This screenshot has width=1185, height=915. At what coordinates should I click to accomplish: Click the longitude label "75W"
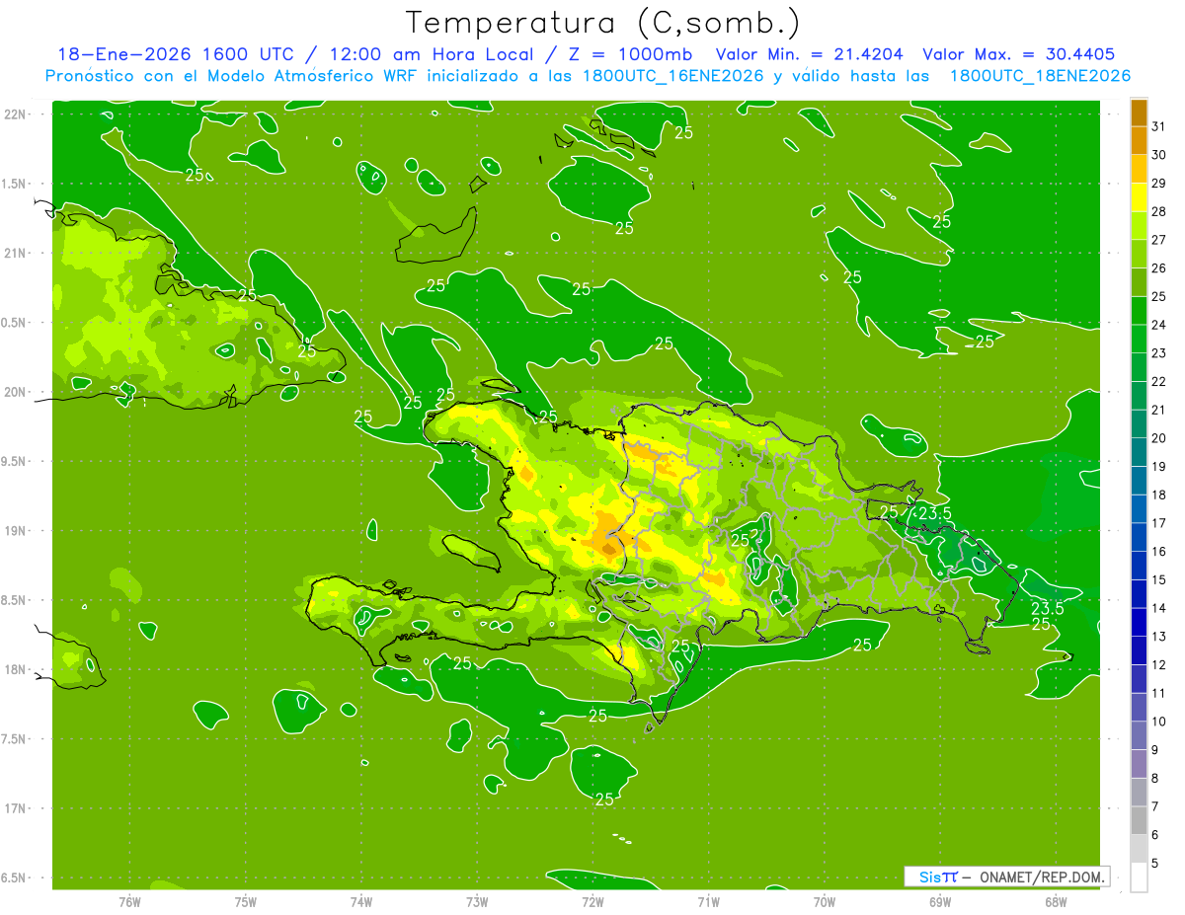[246, 901]
